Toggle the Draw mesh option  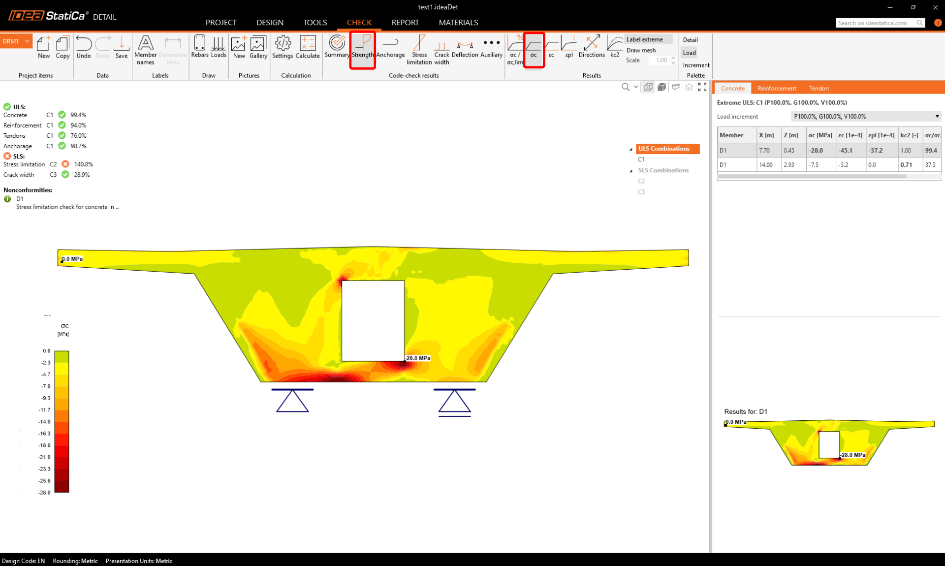click(641, 50)
